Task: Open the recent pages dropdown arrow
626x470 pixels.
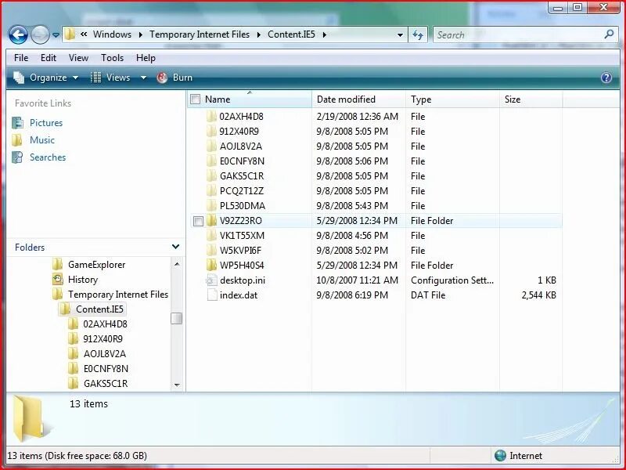Action: click(x=56, y=35)
